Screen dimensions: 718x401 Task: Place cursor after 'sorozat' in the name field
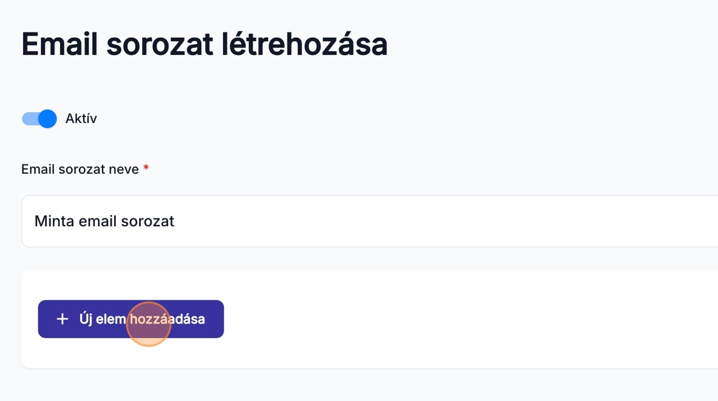tap(176, 222)
